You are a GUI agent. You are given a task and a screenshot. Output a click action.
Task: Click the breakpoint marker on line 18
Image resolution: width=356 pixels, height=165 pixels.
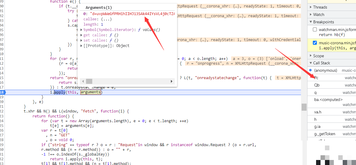pos(2,92)
